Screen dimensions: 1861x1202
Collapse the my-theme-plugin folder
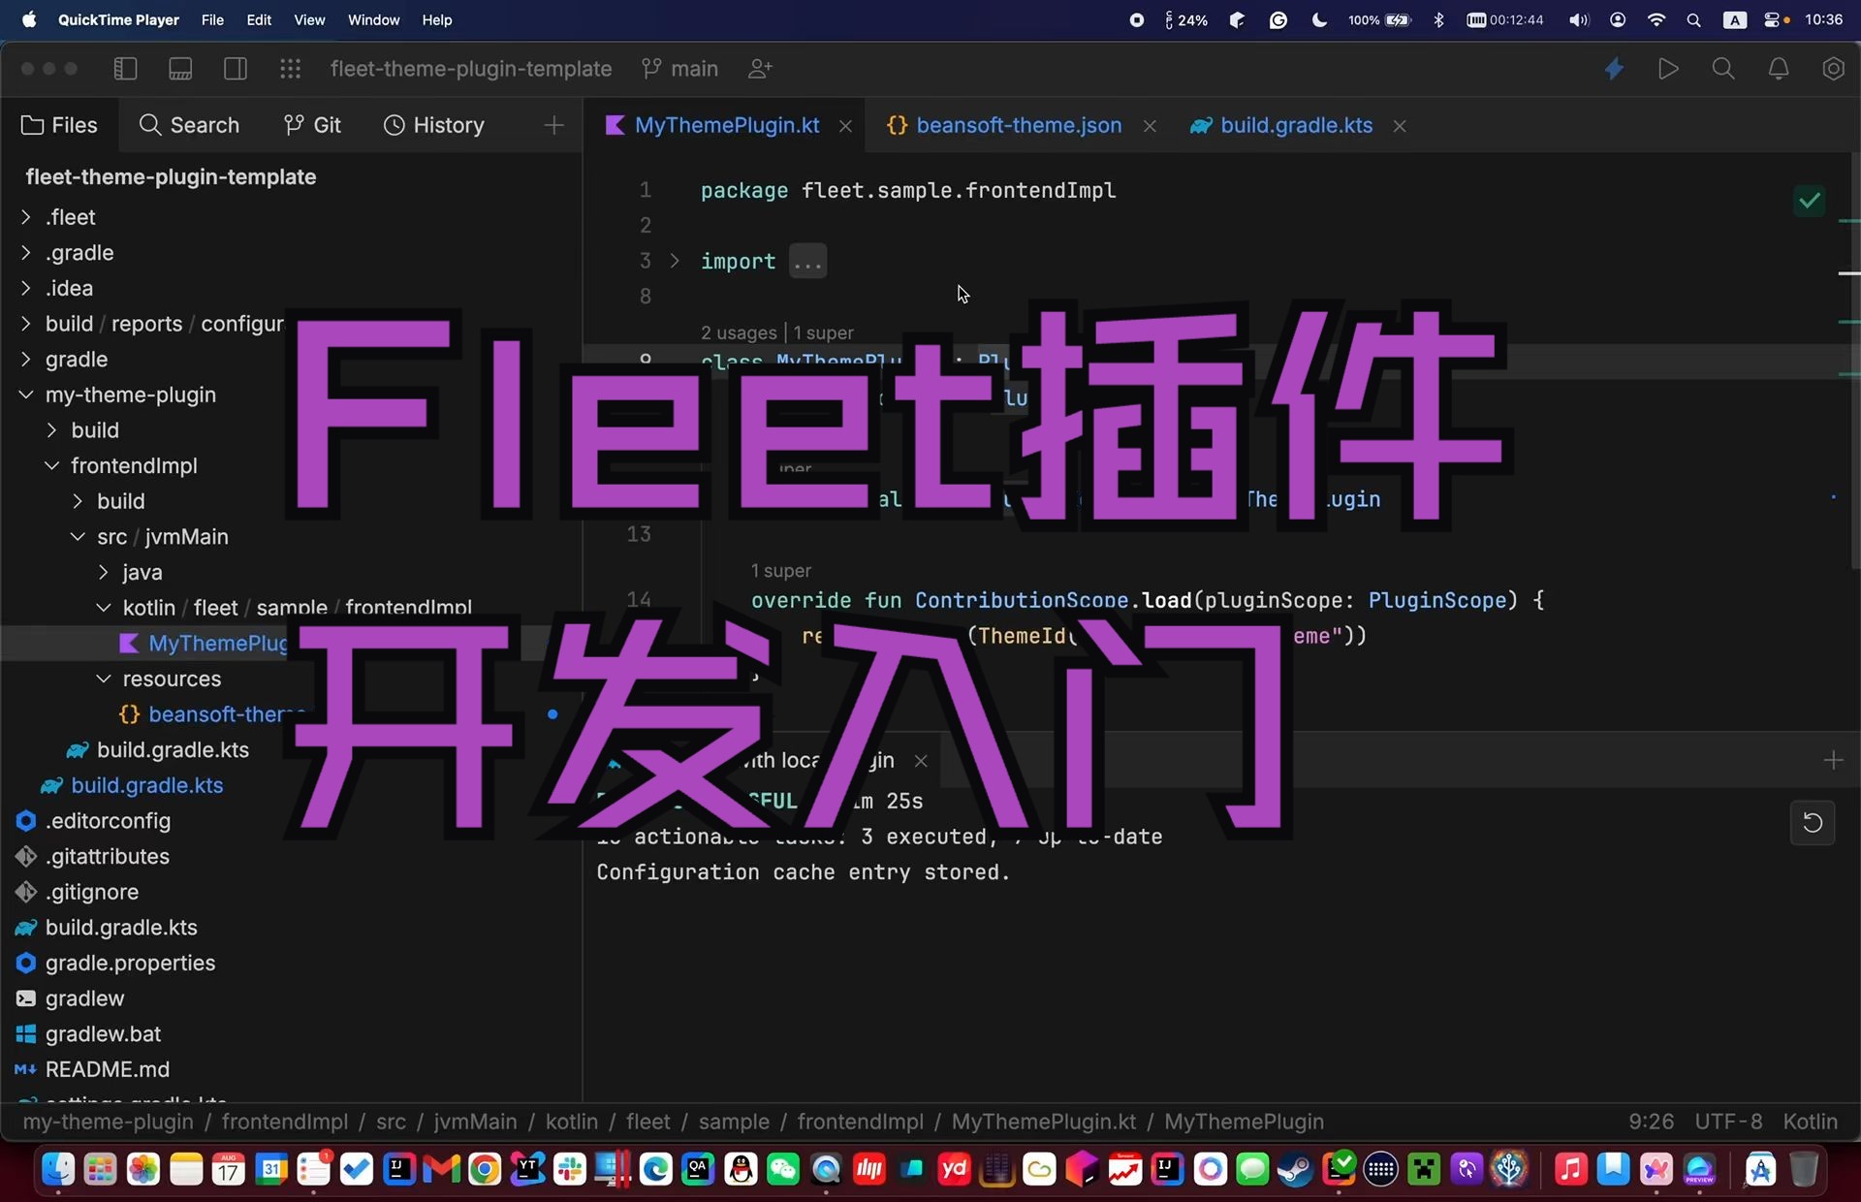point(24,395)
